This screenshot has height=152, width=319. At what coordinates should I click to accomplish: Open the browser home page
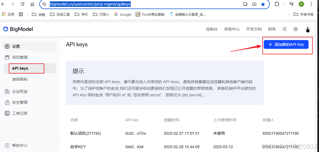pyautogui.click(x=32, y=4)
